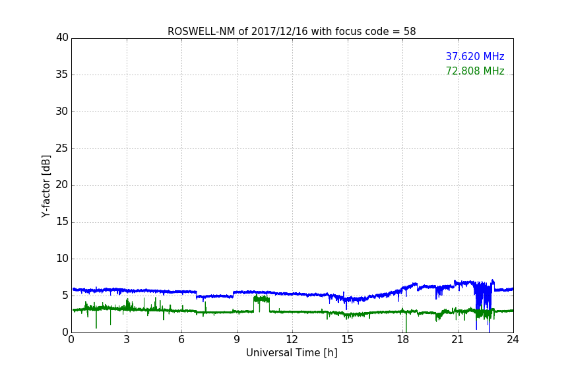This screenshot has width=570, height=380.
Task: Click the y-axis tick label 25
Action: pos(62,148)
